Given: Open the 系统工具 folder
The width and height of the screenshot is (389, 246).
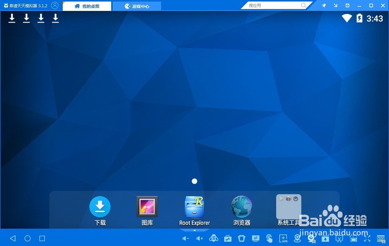Looking at the screenshot, I should tap(289, 210).
